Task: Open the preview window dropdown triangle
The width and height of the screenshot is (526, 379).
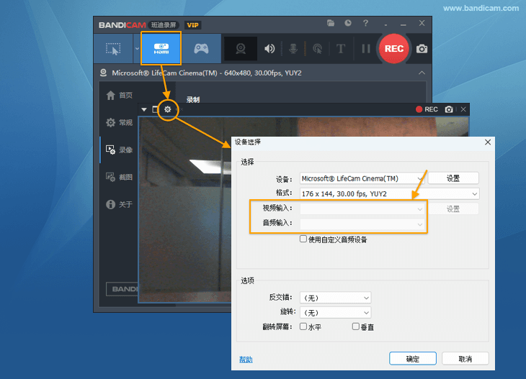Action: click(x=144, y=109)
